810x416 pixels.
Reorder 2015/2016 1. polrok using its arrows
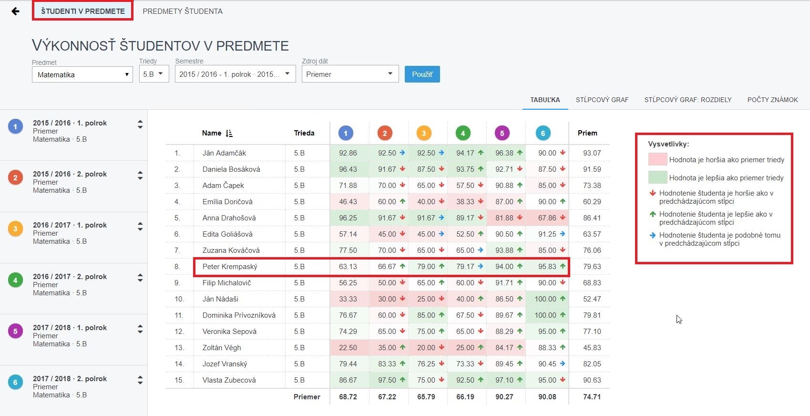(x=140, y=124)
